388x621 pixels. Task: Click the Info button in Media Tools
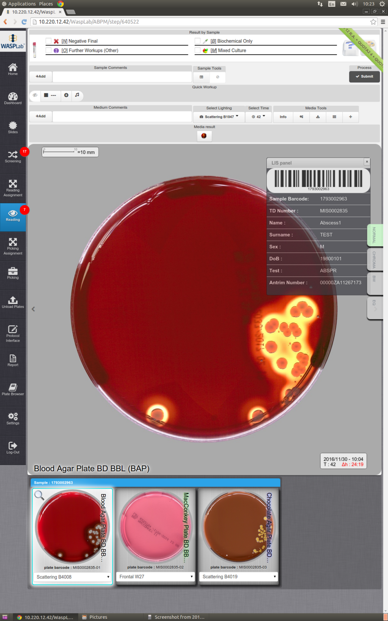tap(283, 117)
